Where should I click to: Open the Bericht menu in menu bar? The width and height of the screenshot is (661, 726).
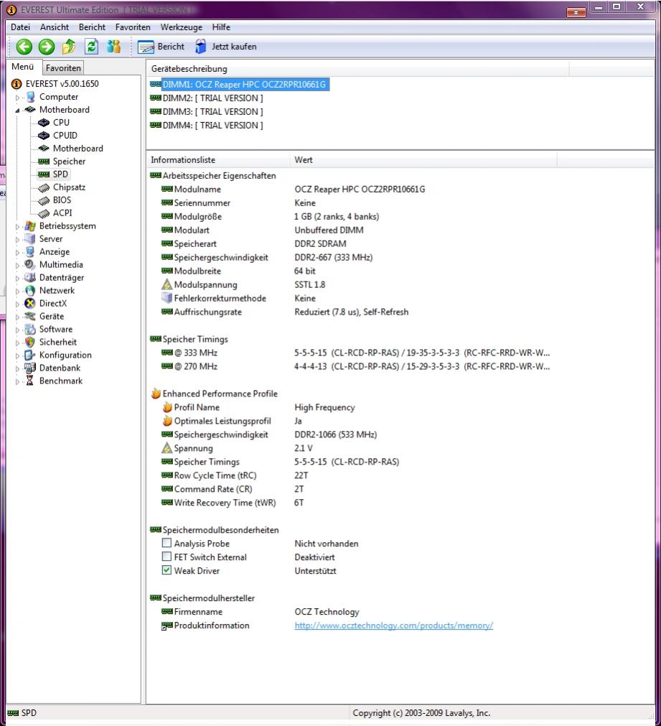[x=92, y=27]
